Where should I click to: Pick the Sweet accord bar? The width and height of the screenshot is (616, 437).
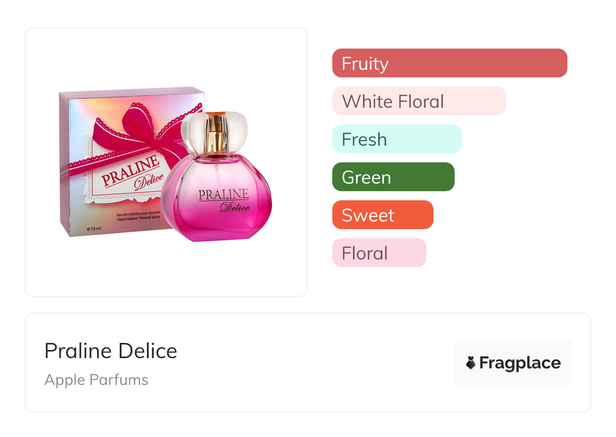(x=382, y=215)
